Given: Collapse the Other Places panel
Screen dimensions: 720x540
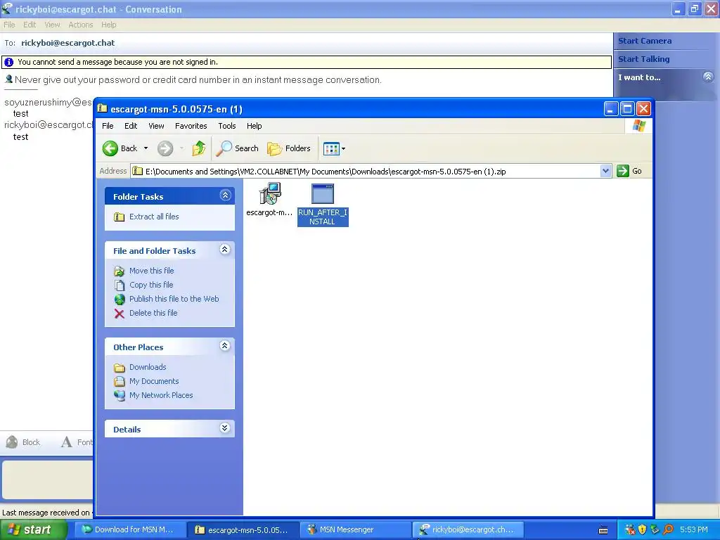Looking at the screenshot, I should (224, 346).
